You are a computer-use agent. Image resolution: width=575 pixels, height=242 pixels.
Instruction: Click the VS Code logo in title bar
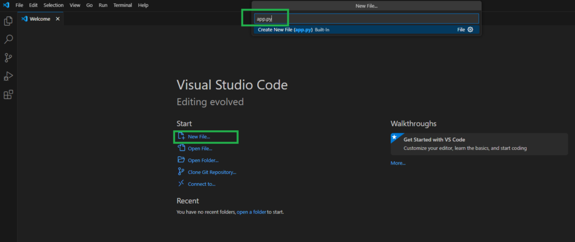6,5
